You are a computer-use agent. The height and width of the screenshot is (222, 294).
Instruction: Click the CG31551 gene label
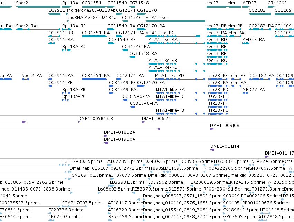[x=92, y=3]
